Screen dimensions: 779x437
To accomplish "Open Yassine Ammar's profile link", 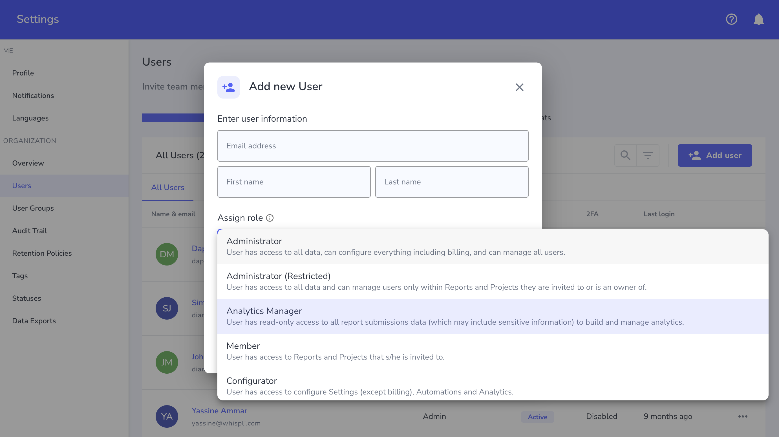I will tap(219, 411).
